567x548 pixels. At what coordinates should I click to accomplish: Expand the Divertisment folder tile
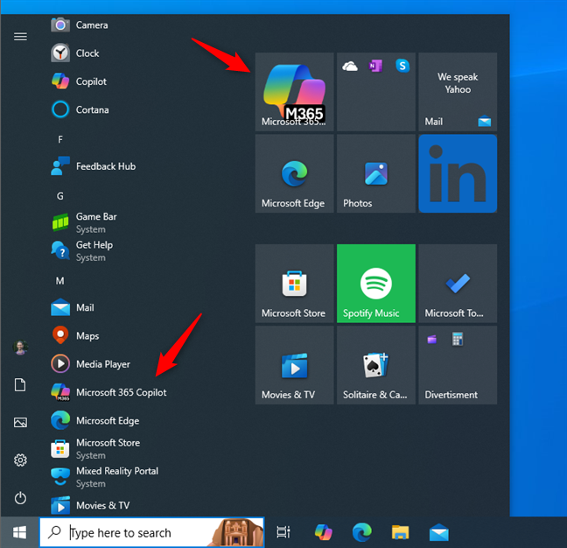[x=458, y=365]
